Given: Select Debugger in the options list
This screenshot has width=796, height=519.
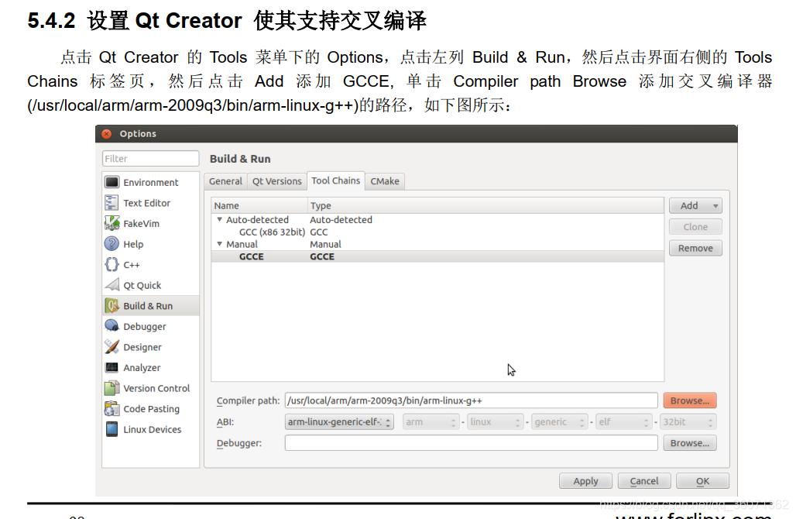Looking at the screenshot, I should (x=150, y=327).
